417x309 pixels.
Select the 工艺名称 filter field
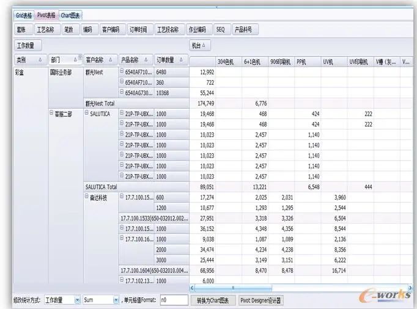point(46,29)
